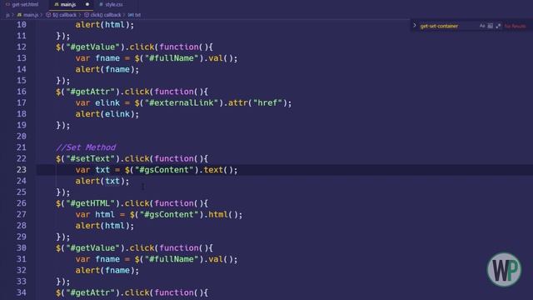Screen dimensions: 533x300
Task: Click the unsaved dot on main.js tab
Action: 87,4
